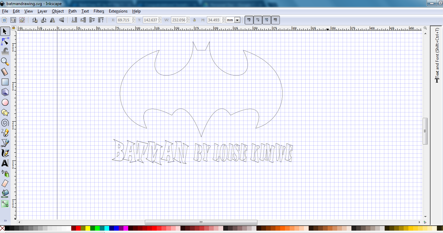Click the X coordinate field
This screenshot has height=233, width=443.
click(124, 20)
